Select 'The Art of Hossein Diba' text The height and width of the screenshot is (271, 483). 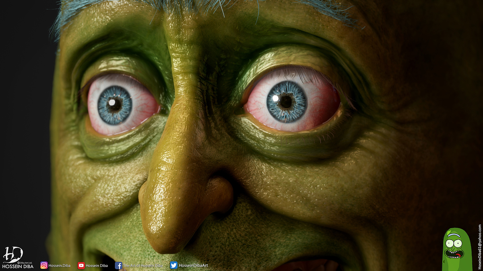143,266
